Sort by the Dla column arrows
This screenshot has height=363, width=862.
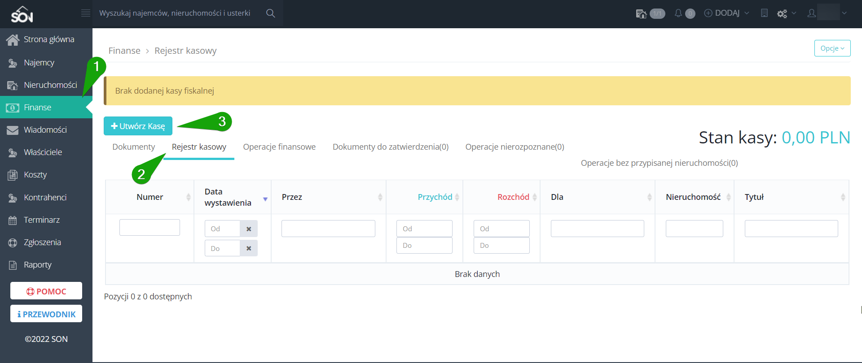[650, 197]
